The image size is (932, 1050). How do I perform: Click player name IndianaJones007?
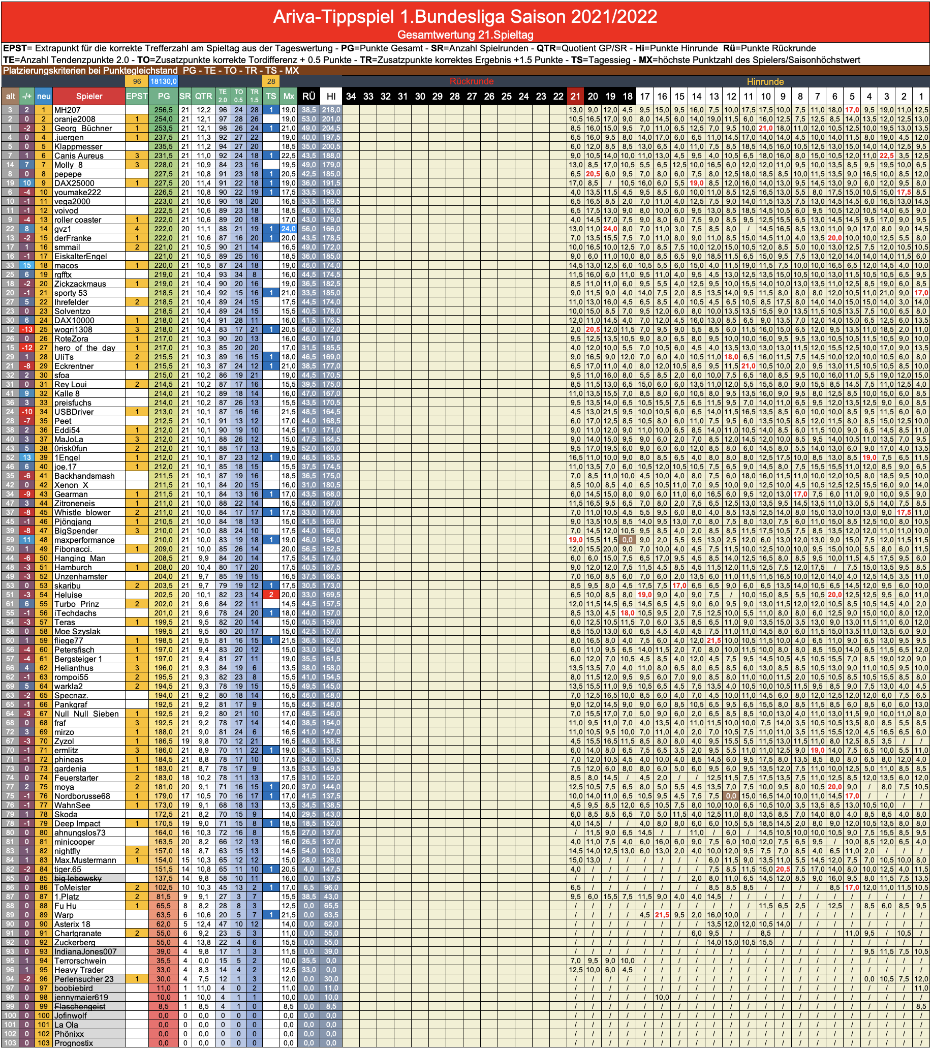85,951
